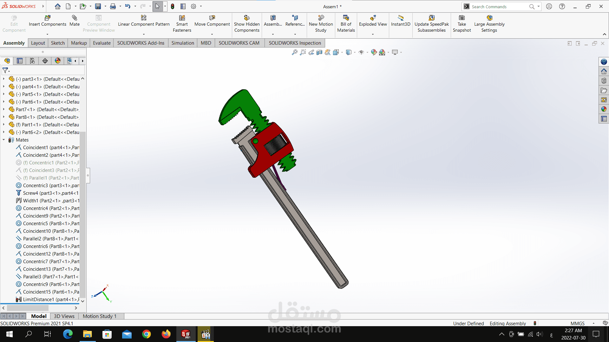Click the Save icon

tap(98, 6)
